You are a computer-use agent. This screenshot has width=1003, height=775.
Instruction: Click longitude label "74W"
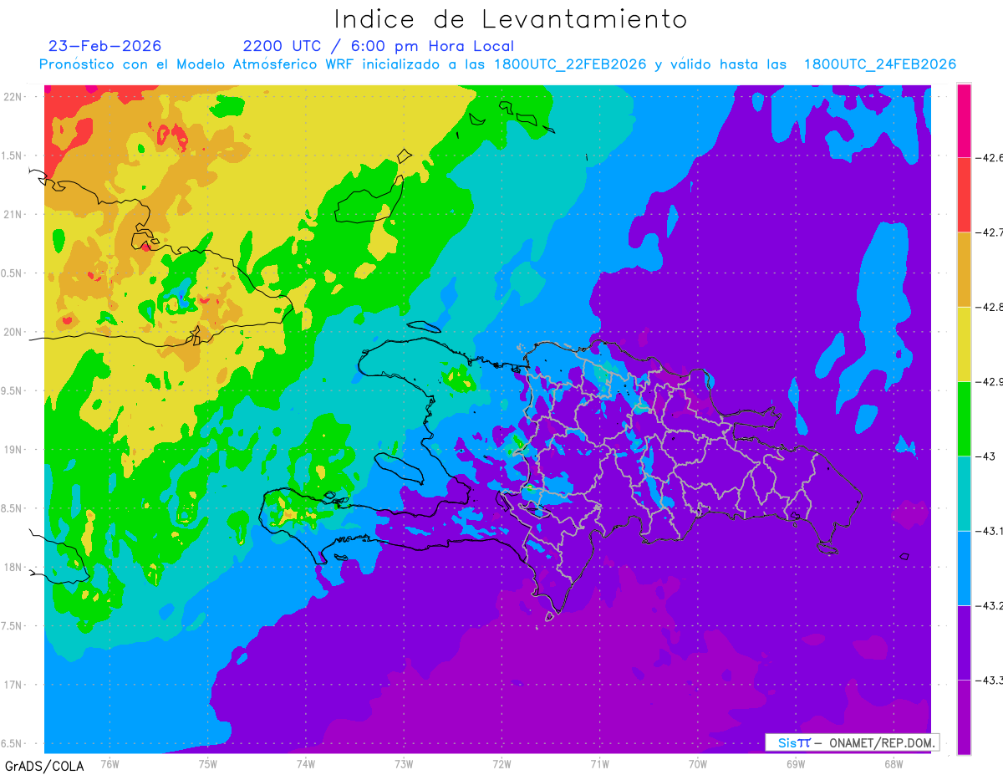click(306, 764)
